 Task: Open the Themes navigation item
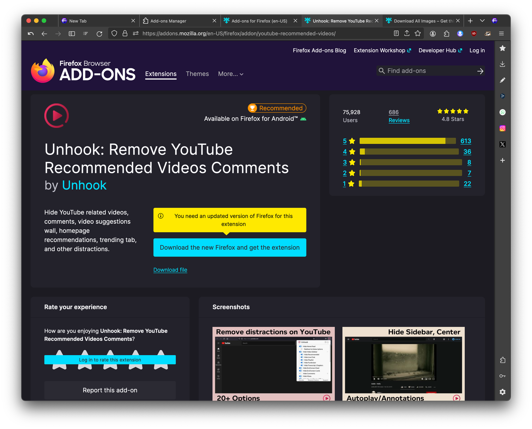pos(197,74)
